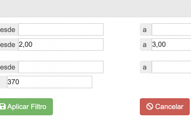The width and height of the screenshot is (191, 120).
Task: Click the blank space between Aplicar Filtro and Cancelar
Action: pyautogui.click(x=96, y=107)
